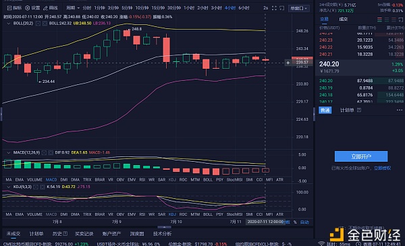This screenshot has width=405, height=246.
Task: Open the KDJ indicator settings icon
Action: [x=36, y=187]
